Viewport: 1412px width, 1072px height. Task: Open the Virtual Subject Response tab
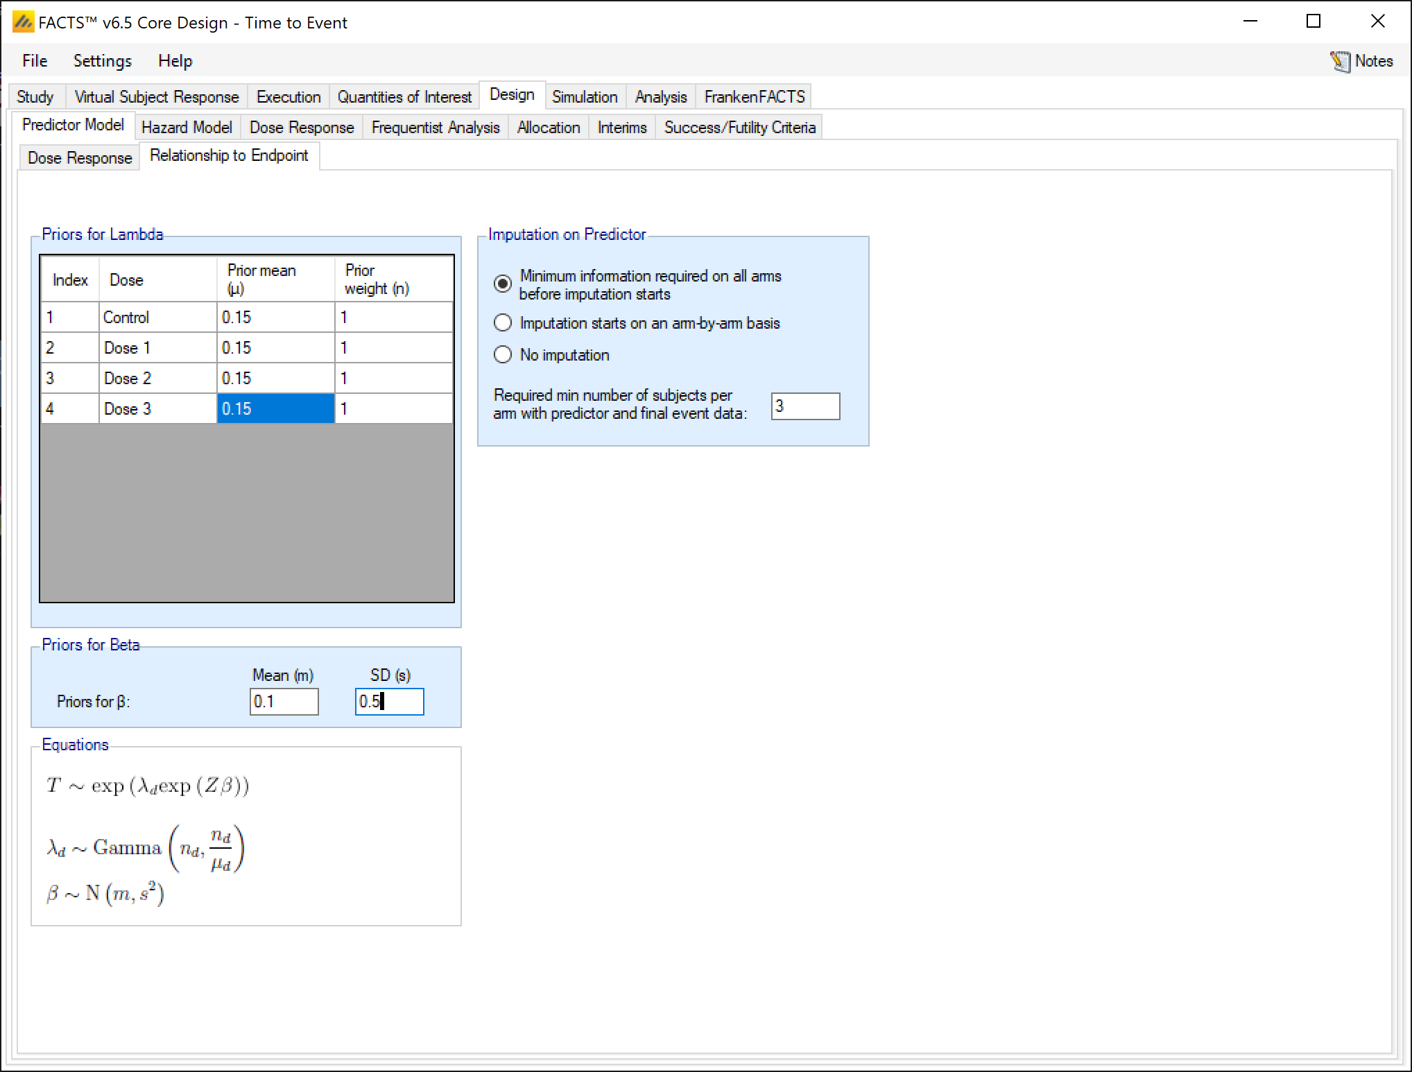[x=156, y=97]
